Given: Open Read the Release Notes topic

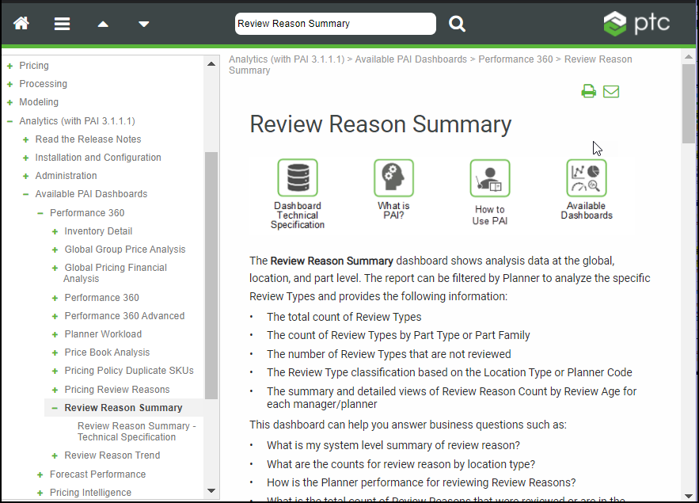Looking at the screenshot, I should 89,139.
